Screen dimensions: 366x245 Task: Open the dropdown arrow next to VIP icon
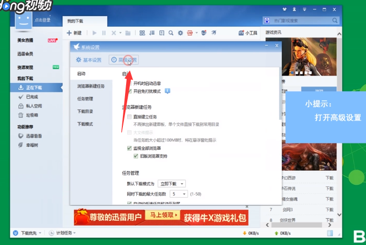pos(196,33)
